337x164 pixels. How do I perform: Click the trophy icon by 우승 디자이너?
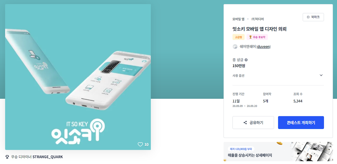click(x=7, y=157)
